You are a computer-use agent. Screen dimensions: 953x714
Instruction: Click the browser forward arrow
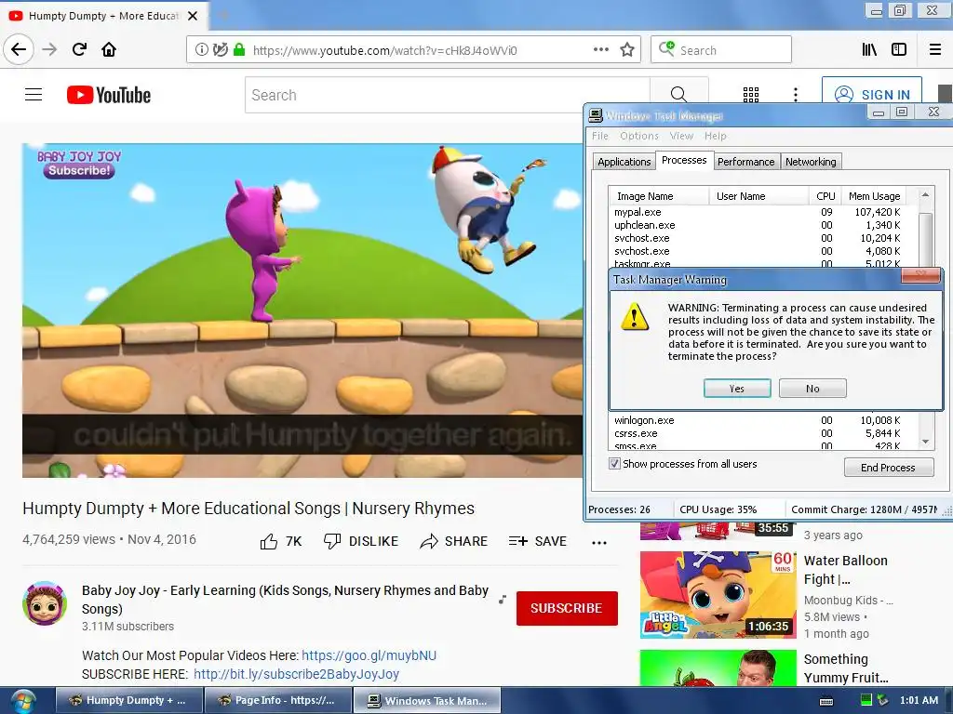(49, 49)
